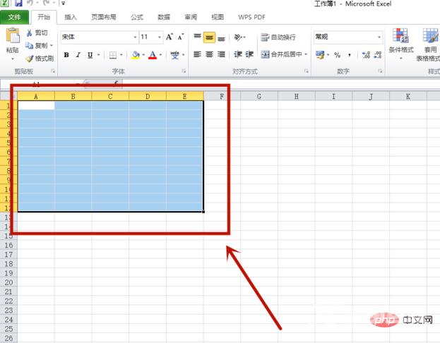This screenshot has width=440, height=343.
Task: Click the center horizontal alignment icon
Action: 209,54
